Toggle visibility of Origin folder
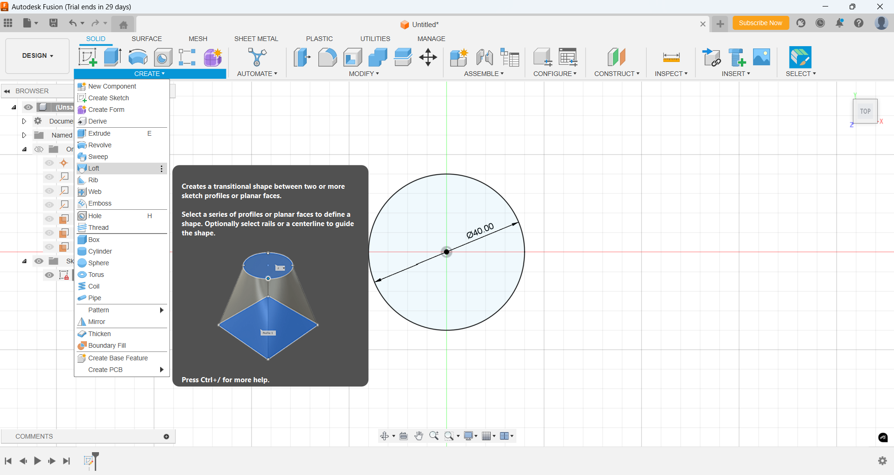 (x=39, y=149)
